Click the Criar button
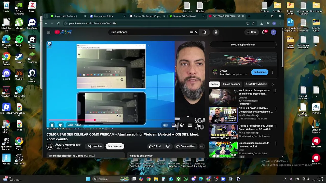The height and width of the screenshot is (183, 326). point(251,32)
